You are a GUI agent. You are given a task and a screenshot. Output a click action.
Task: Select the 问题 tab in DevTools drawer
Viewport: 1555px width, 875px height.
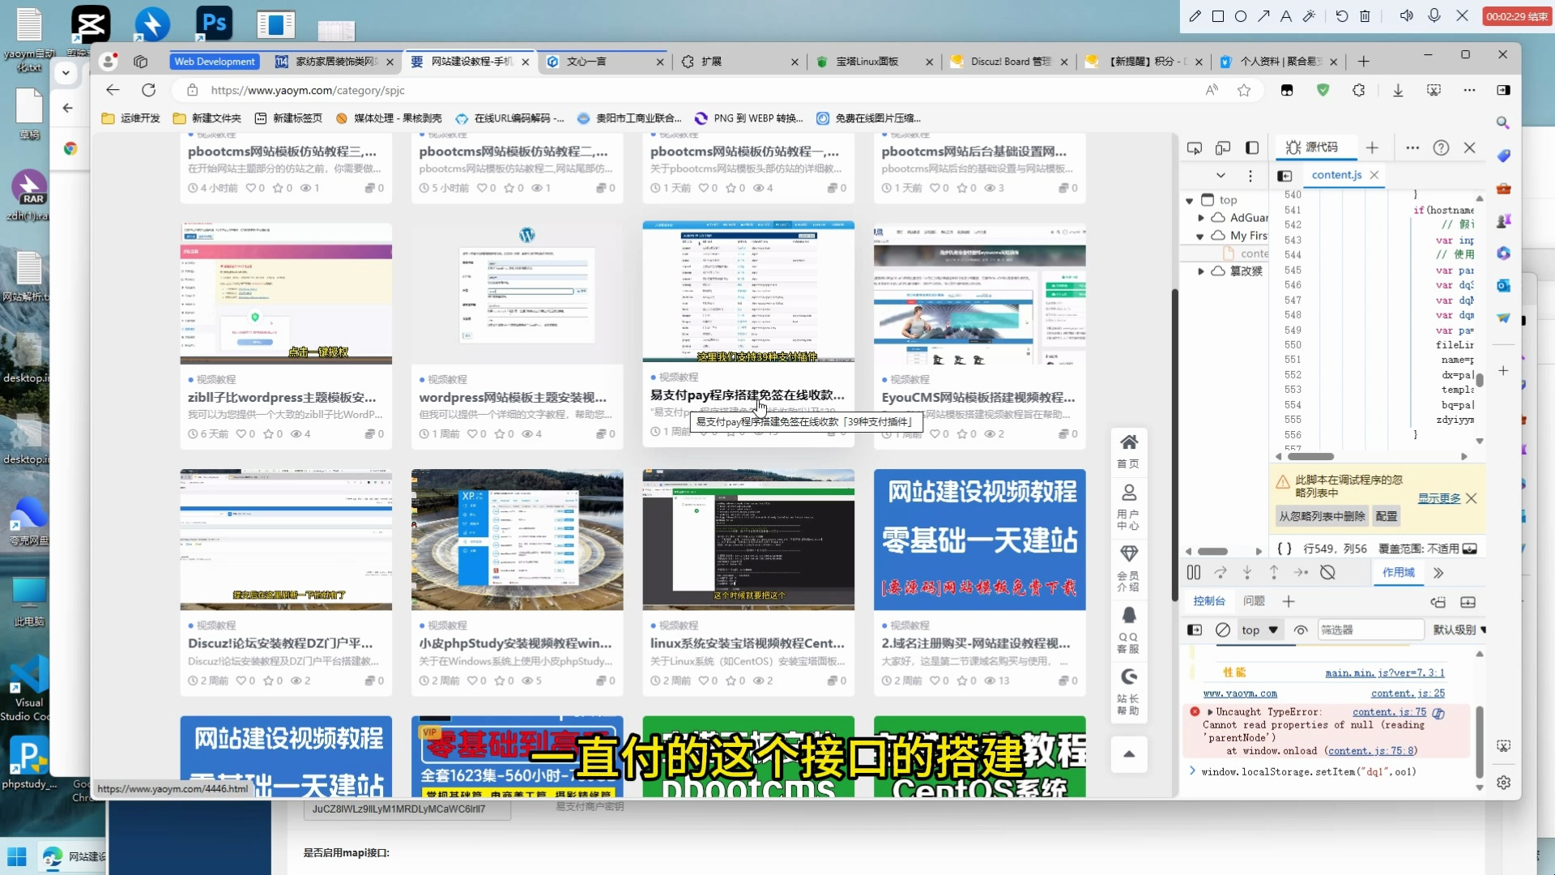coord(1254,601)
